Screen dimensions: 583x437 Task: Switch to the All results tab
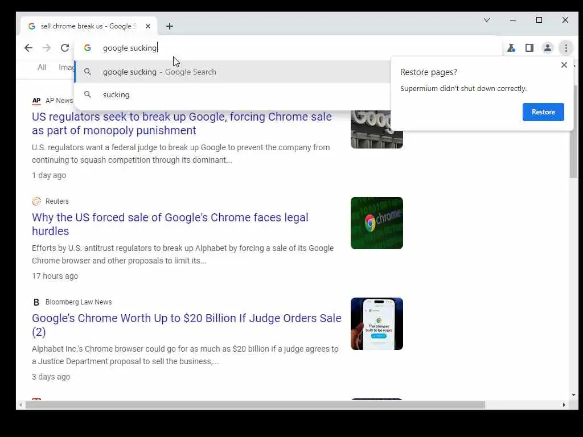(42, 67)
